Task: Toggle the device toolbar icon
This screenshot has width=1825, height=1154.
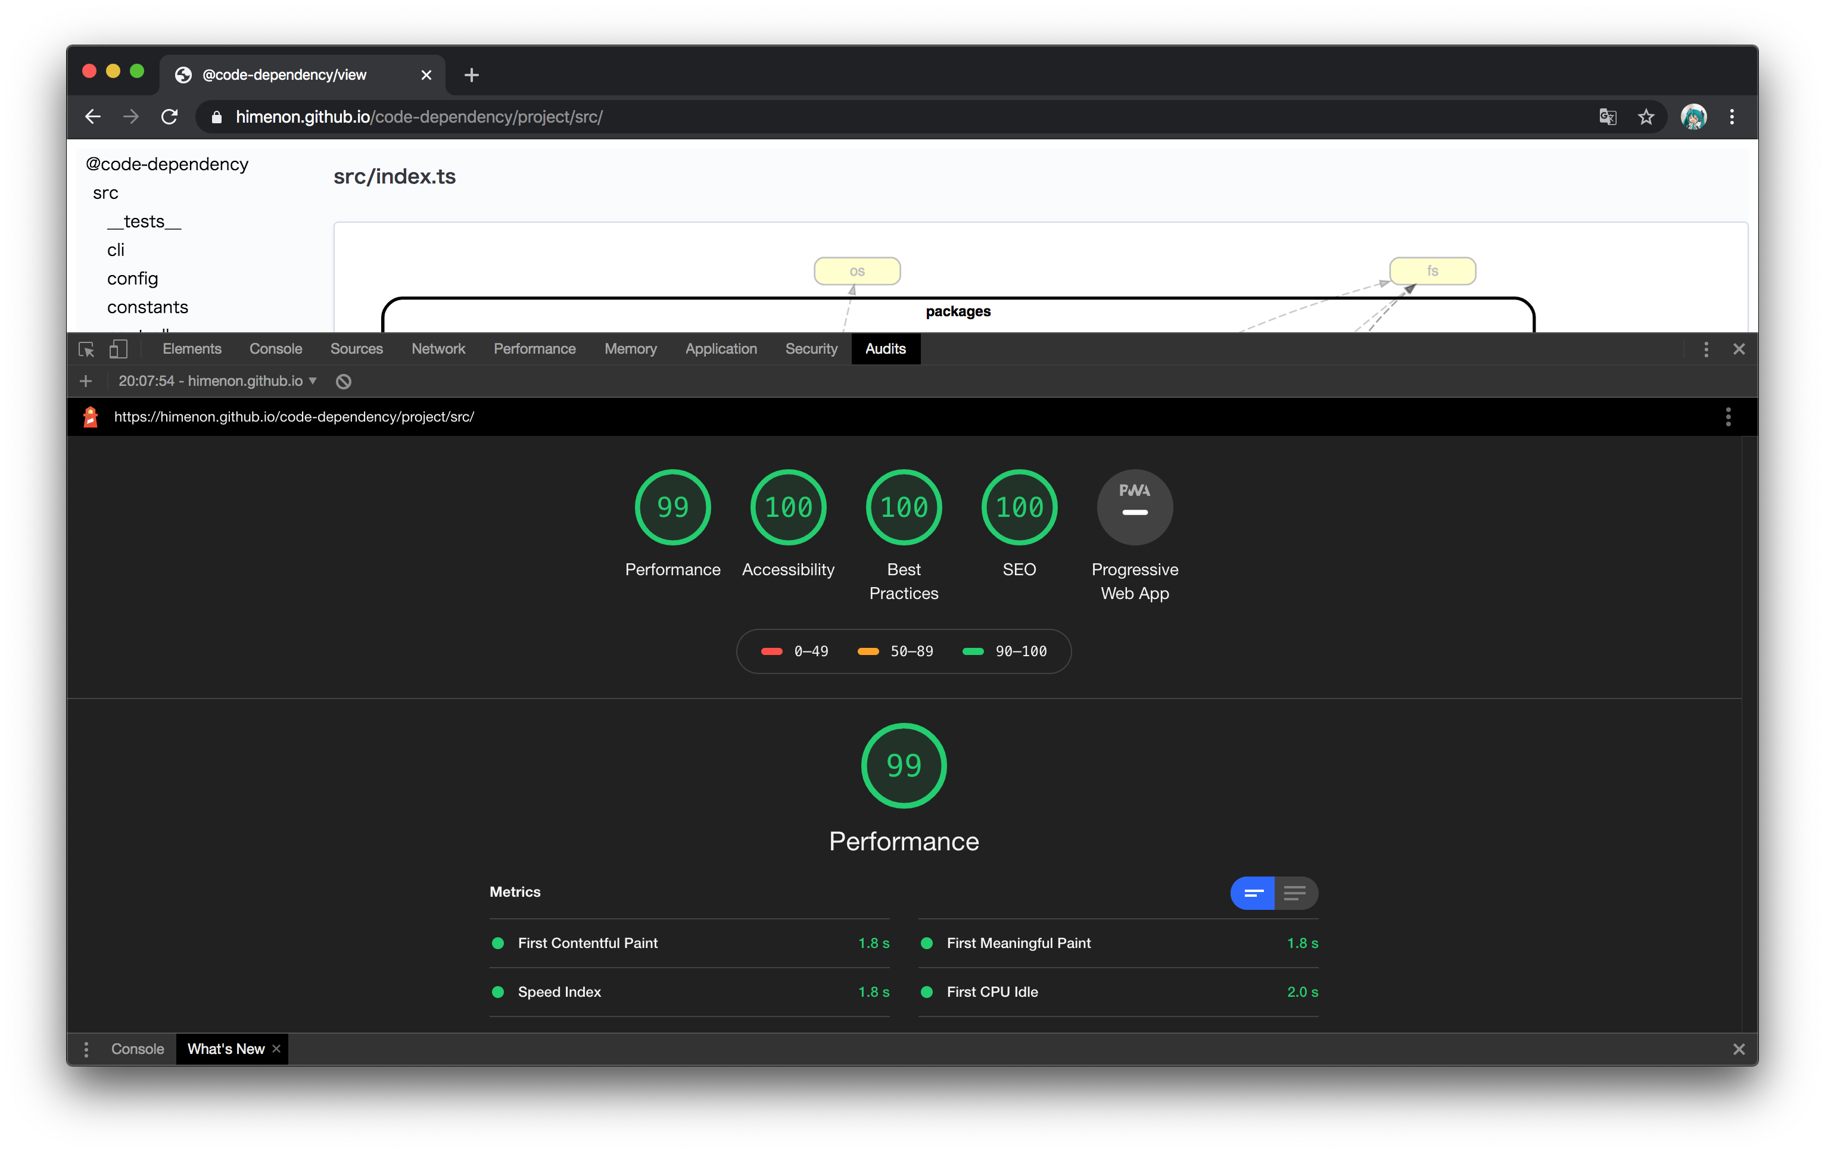Action: [118, 350]
